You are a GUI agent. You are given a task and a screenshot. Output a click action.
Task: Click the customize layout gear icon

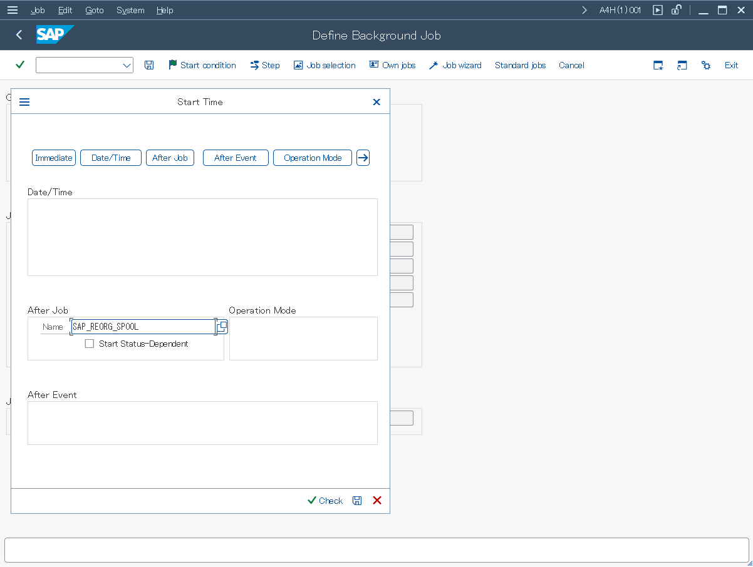click(x=706, y=65)
